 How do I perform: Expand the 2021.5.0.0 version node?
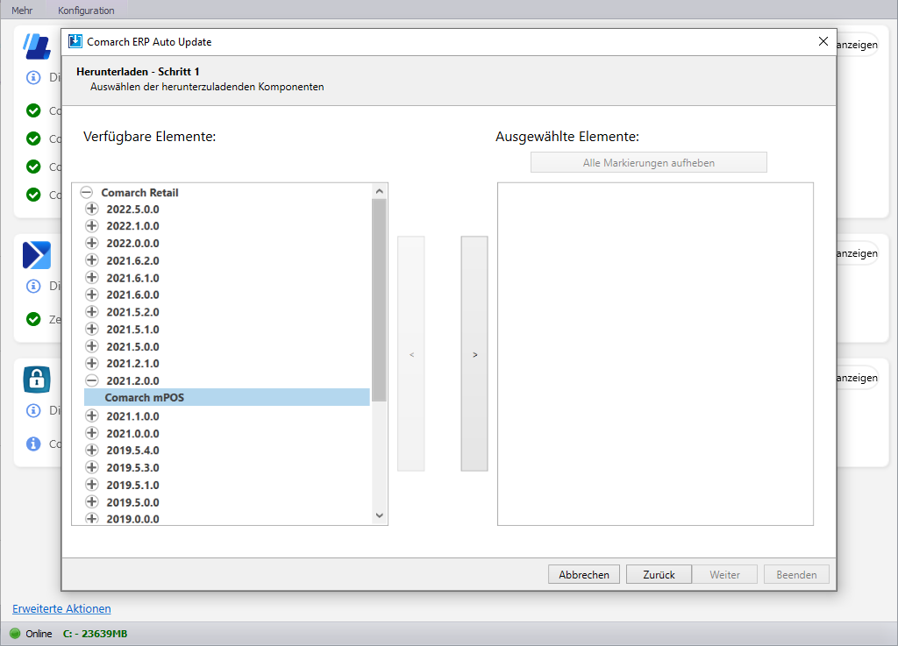91,346
